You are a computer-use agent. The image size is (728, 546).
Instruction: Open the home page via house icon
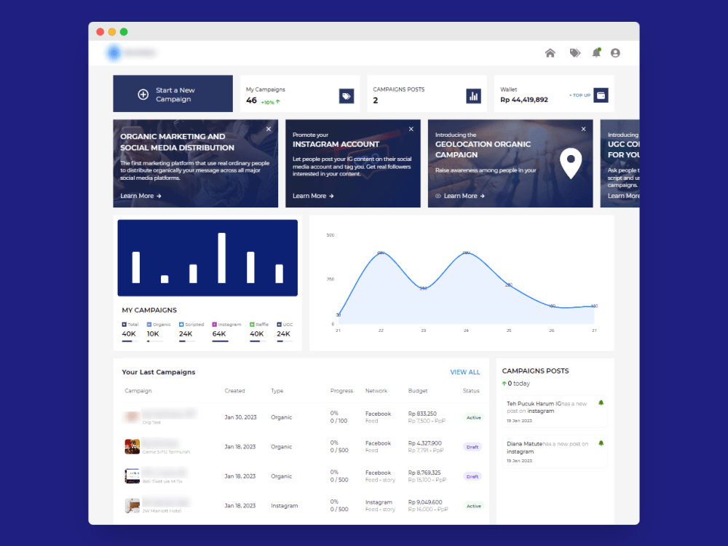[550, 52]
